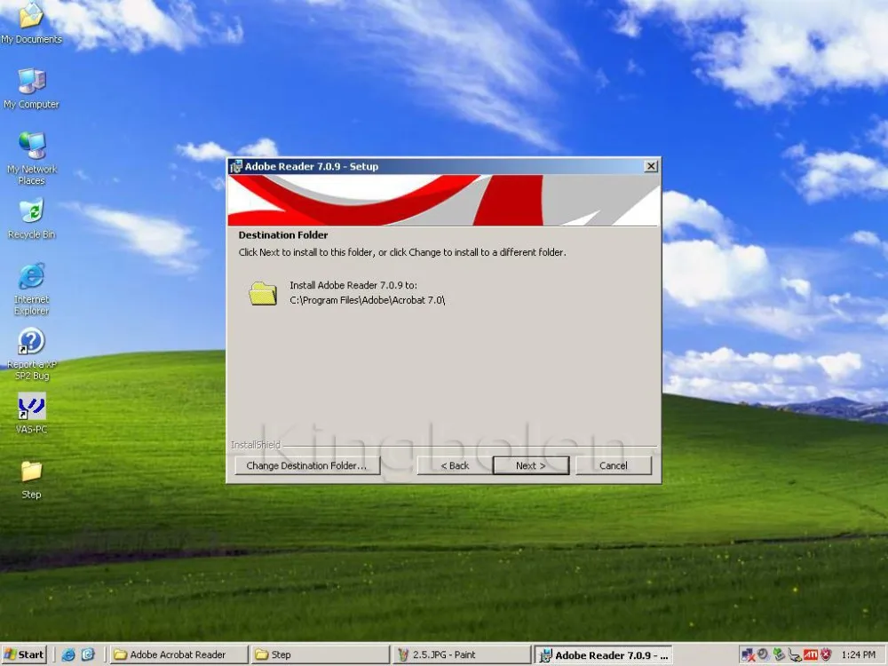Select My Network Places desktop icon
This screenshot has height=666, width=888.
click(32, 159)
